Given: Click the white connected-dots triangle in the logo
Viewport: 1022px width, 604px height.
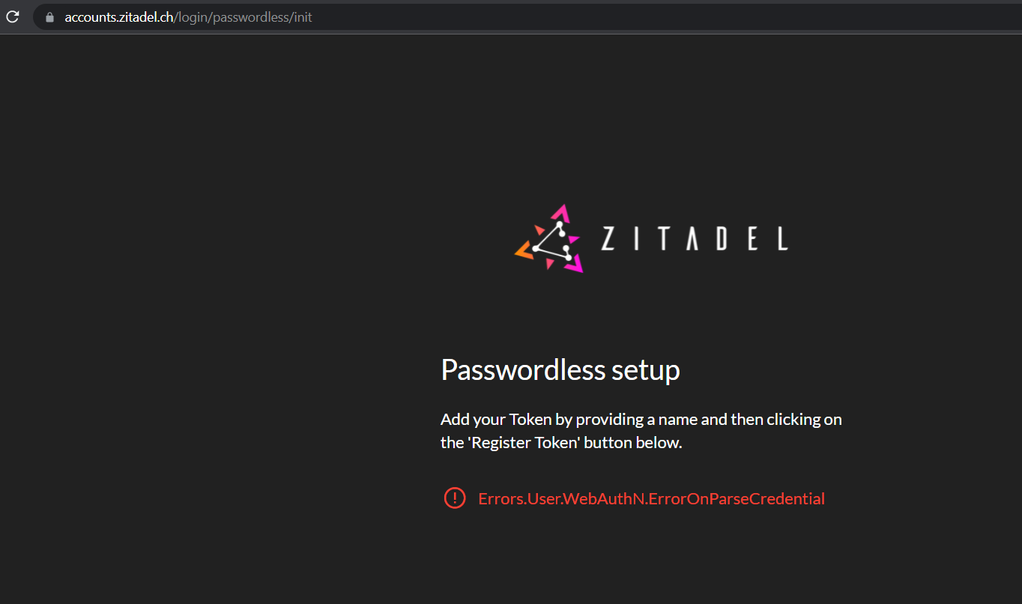Looking at the screenshot, I should (553, 240).
